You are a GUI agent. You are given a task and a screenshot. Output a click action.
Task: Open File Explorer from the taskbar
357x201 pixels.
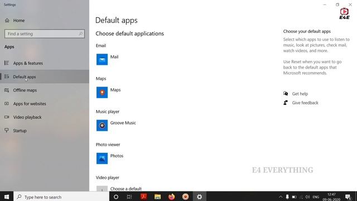[157, 197]
